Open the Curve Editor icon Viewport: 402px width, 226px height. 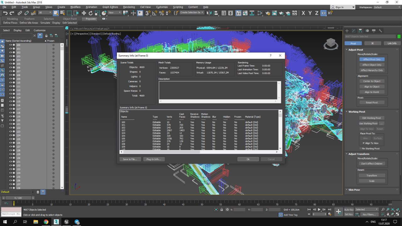(x=246, y=13)
